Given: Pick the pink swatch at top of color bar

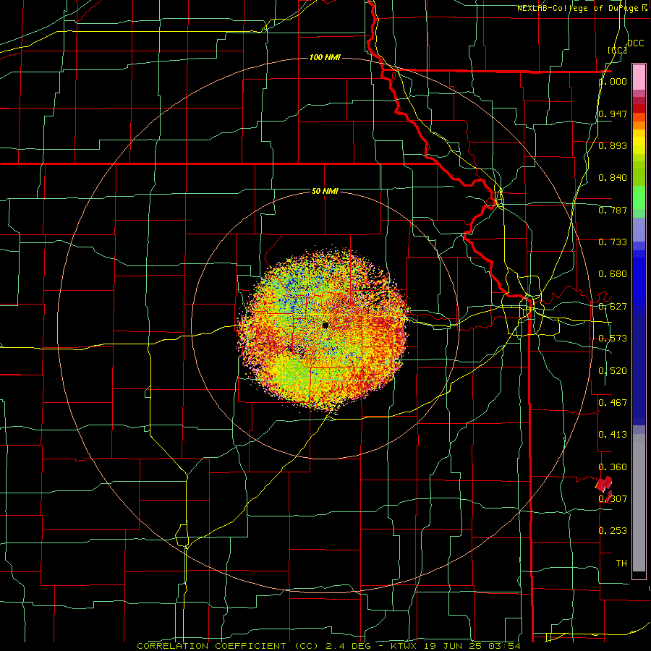Looking at the screenshot, I should click(x=639, y=77).
